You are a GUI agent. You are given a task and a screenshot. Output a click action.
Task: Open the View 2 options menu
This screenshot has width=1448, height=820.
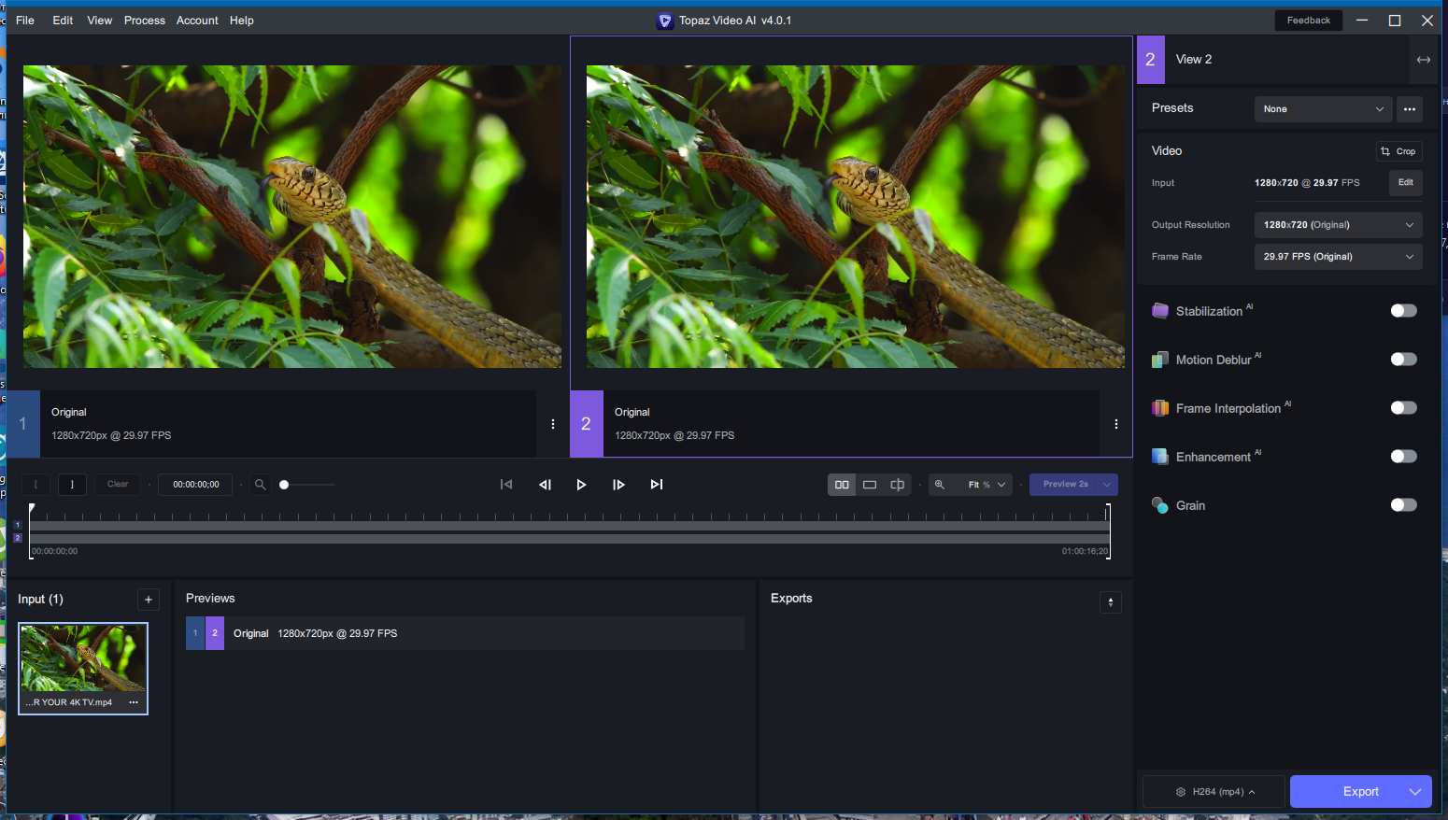1116,424
